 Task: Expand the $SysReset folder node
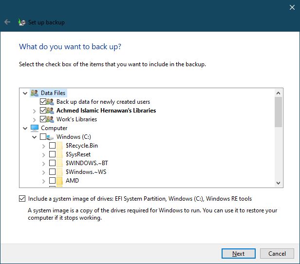43,154
